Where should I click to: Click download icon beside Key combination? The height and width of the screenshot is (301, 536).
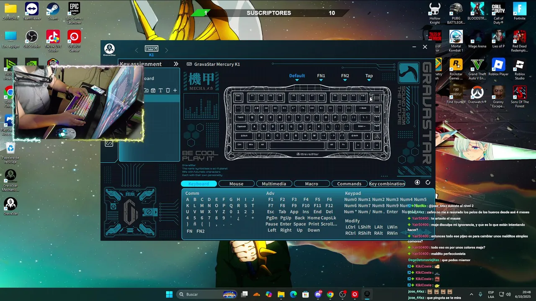417,182
